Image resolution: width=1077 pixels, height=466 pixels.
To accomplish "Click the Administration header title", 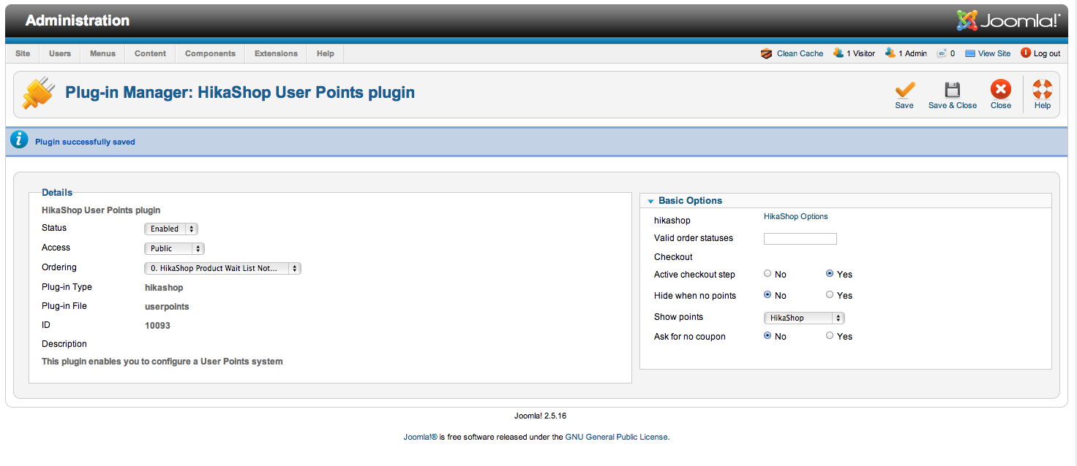I will tap(78, 20).
